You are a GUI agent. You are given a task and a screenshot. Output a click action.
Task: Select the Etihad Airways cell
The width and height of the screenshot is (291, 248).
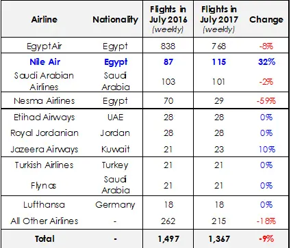[45, 118]
